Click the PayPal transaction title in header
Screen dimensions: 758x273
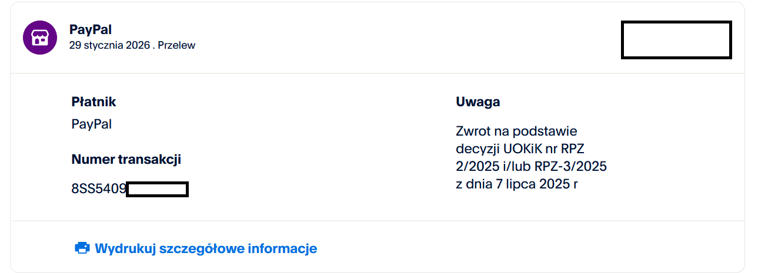[91, 30]
